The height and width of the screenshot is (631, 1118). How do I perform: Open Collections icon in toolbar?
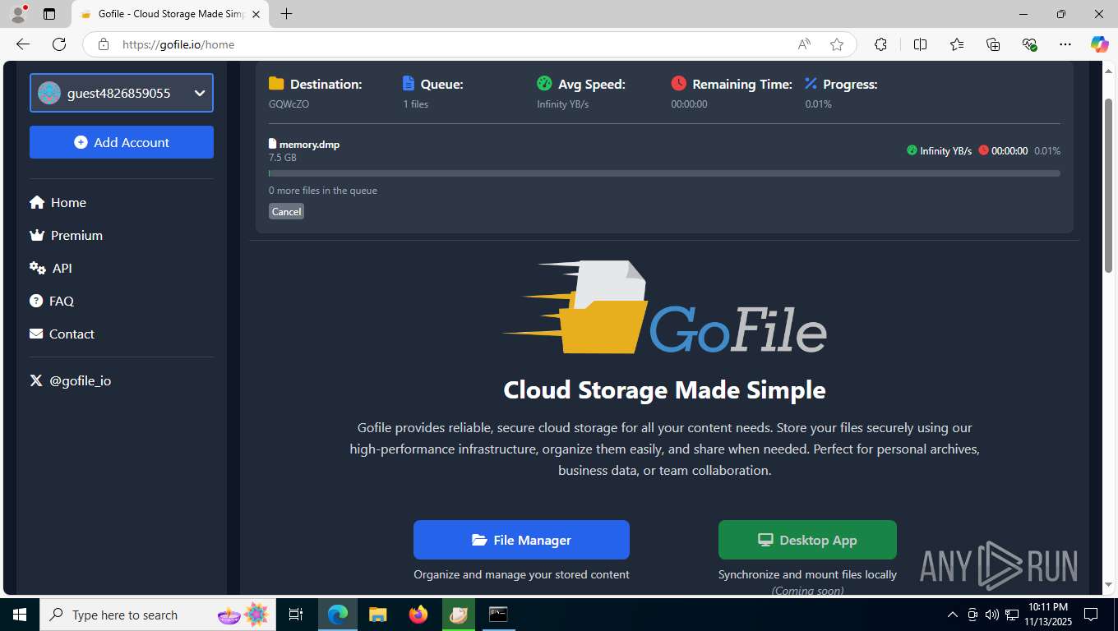(x=993, y=44)
